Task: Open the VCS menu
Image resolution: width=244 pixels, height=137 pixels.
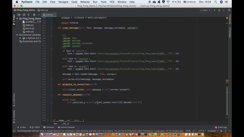Action: click(x=112, y=2)
